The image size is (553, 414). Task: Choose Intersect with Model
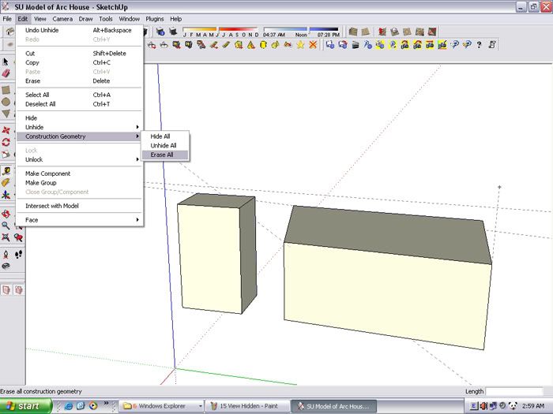80,206
